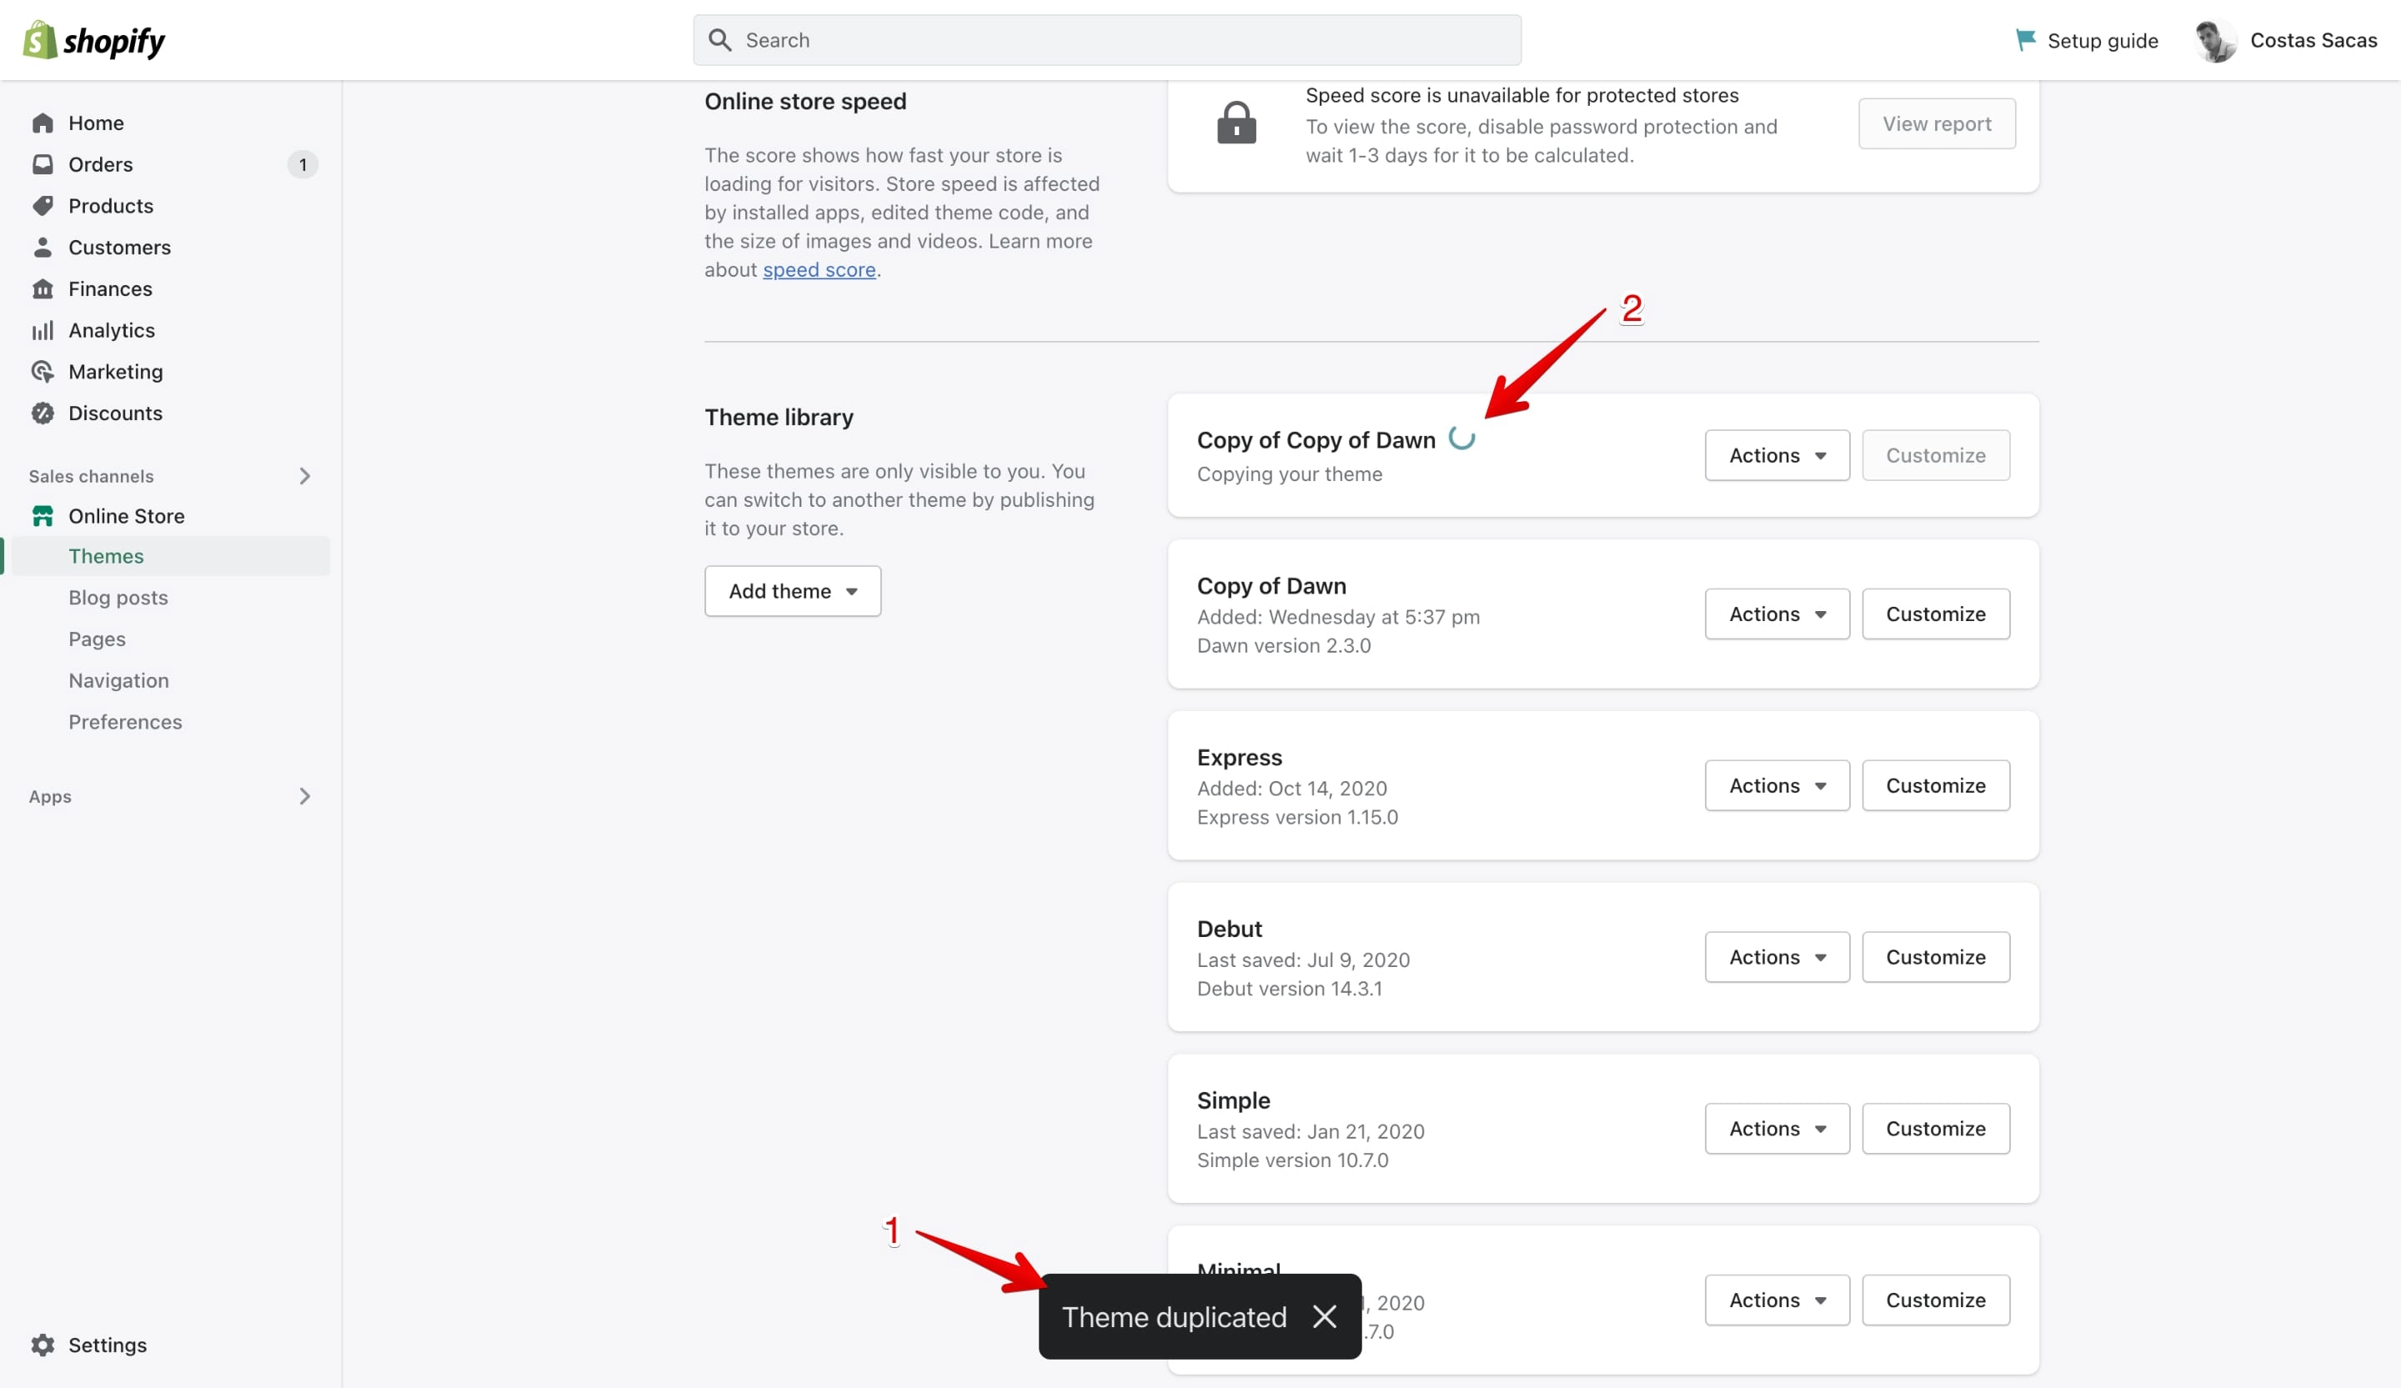The image size is (2401, 1388).
Task: Open Products in sidebar
Action: point(111,206)
